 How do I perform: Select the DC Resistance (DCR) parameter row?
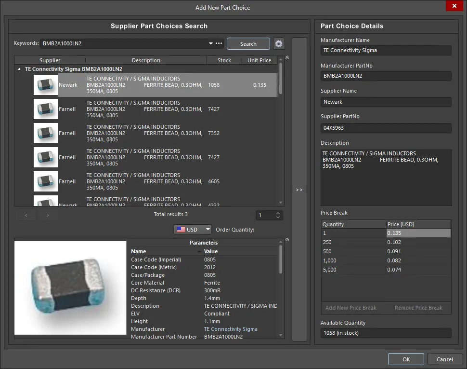click(204, 290)
